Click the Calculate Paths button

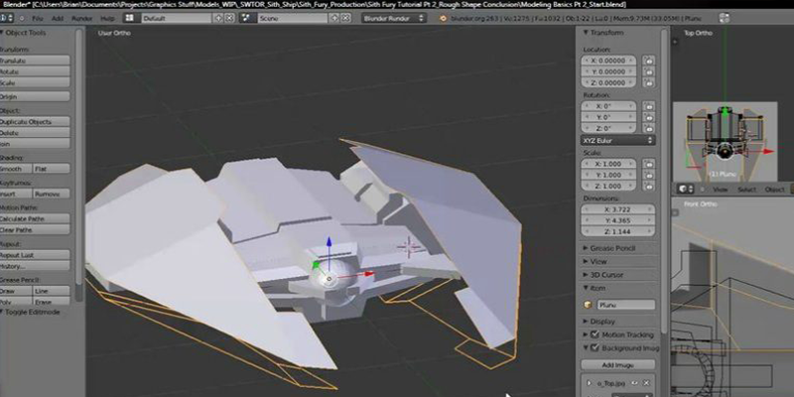pyautogui.click(x=35, y=218)
